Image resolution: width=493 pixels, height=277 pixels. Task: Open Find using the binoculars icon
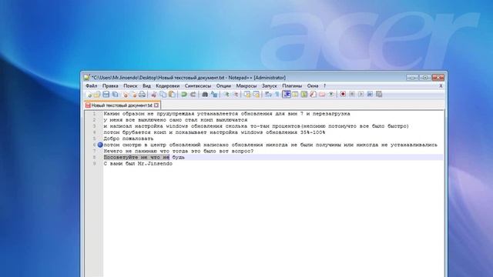point(205,94)
